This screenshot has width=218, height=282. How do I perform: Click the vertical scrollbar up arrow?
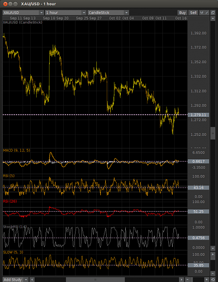[x=213, y=18]
